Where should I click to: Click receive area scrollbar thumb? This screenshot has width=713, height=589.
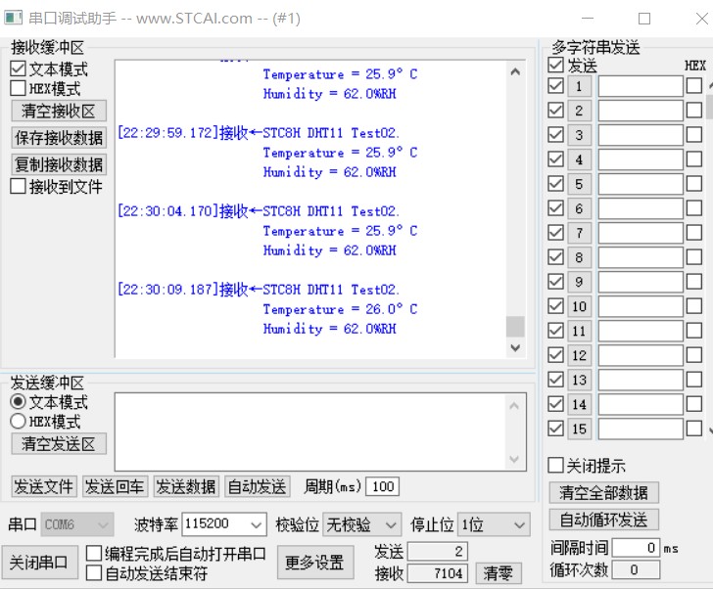coord(515,326)
